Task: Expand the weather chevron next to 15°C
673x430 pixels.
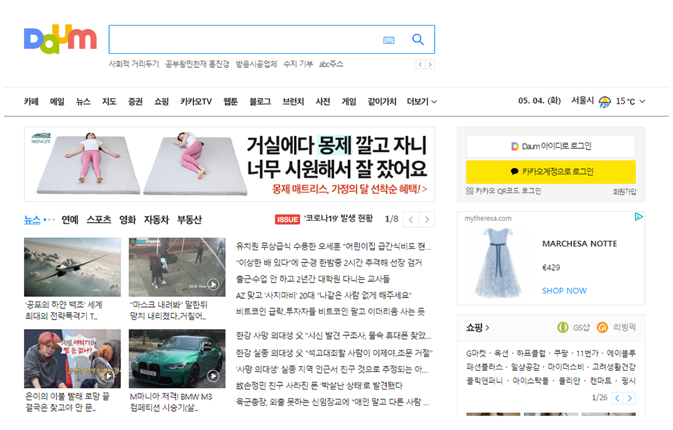Action: (643, 102)
